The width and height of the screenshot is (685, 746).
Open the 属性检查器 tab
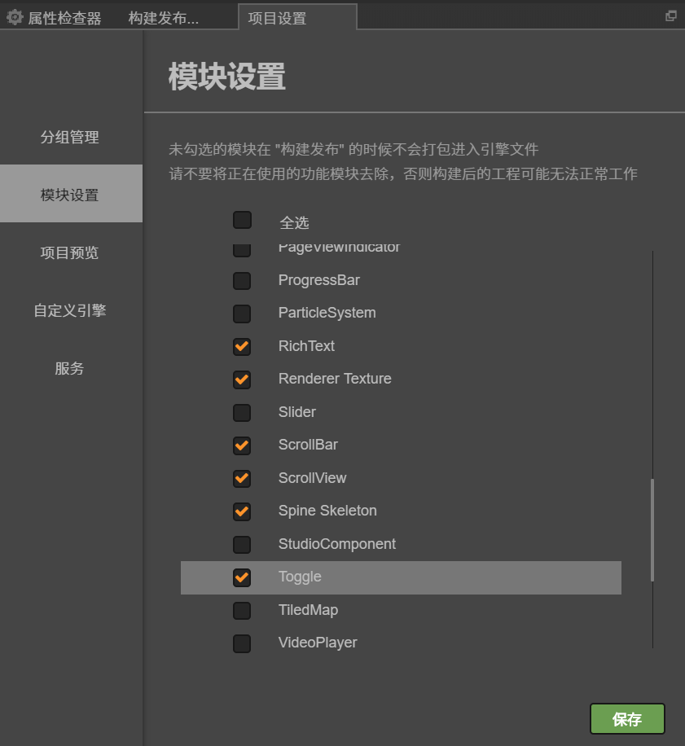64,18
